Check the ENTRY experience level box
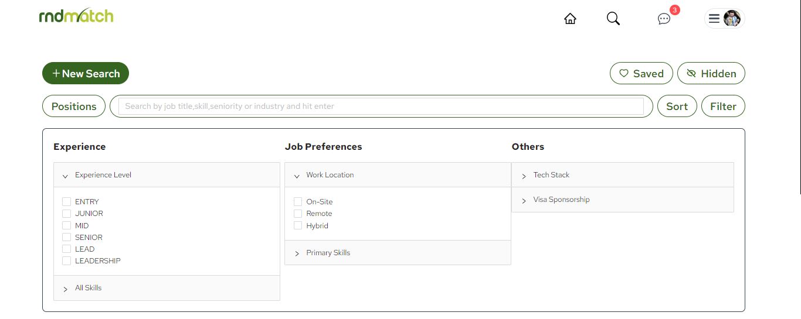Viewport: 801px width, 319px height. [x=67, y=202]
